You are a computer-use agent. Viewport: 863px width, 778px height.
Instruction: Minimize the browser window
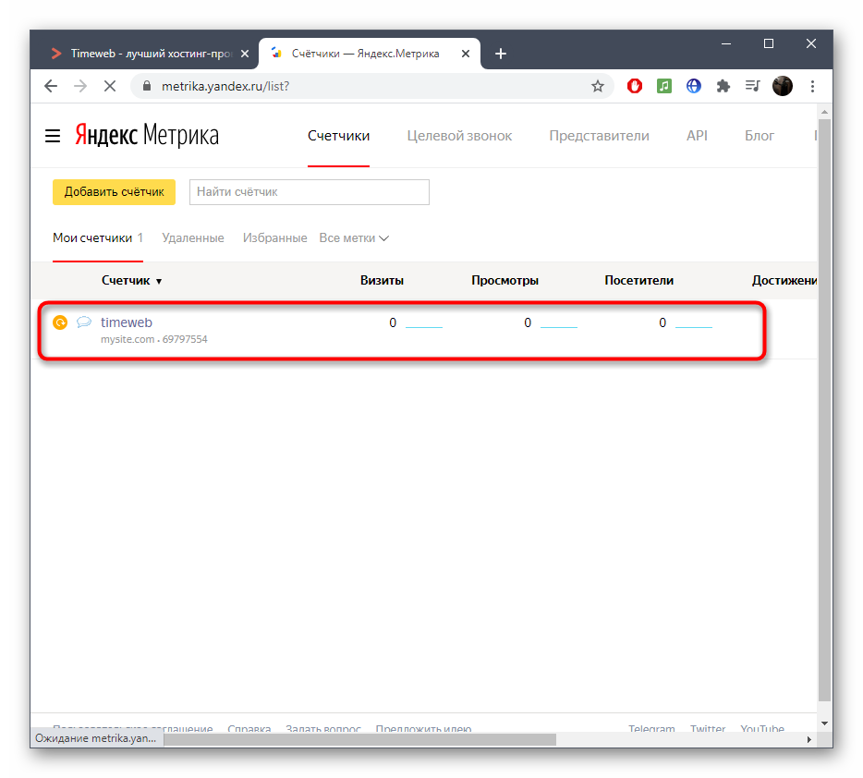tap(726, 43)
